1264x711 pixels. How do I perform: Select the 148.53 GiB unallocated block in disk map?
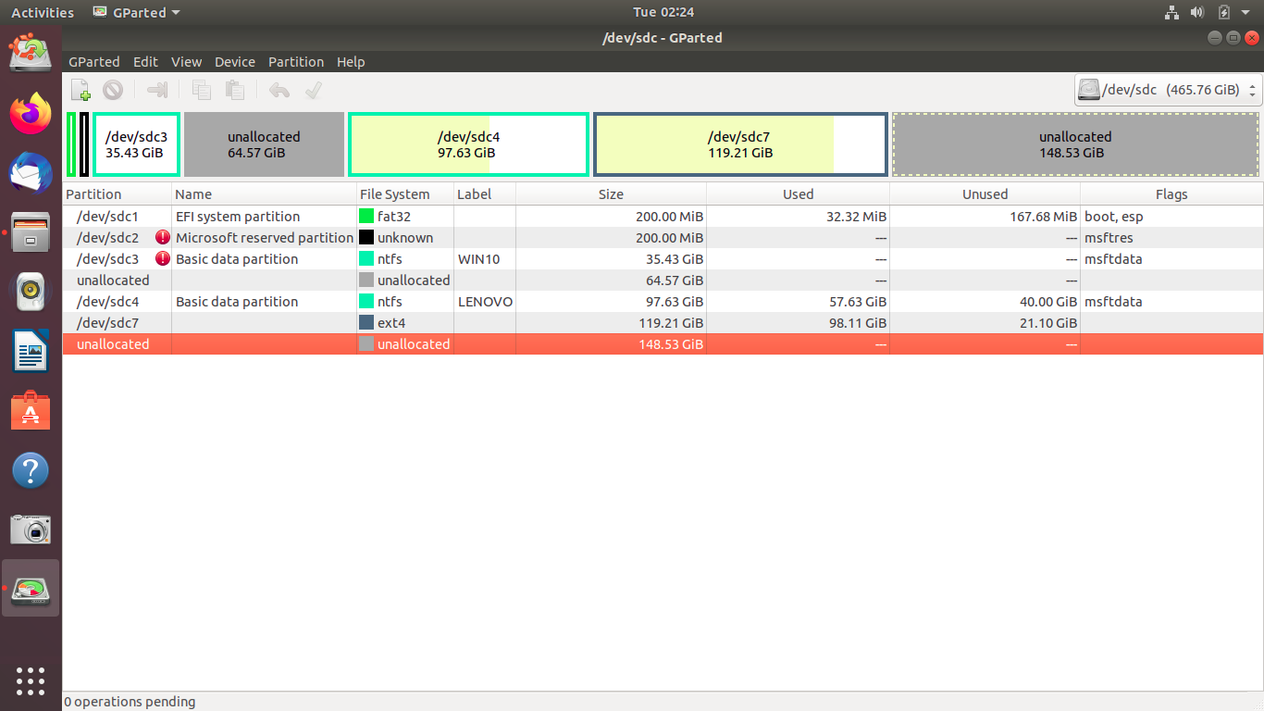coord(1075,144)
